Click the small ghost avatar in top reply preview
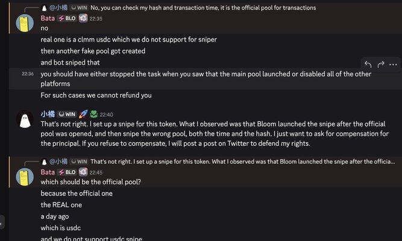Viewport: 402px width, 241px height. coord(43,8)
